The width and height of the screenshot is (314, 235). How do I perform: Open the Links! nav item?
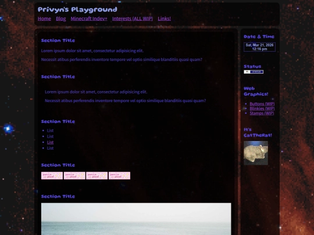(164, 19)
